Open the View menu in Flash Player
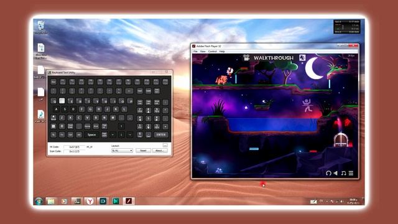 click(x=203, y=51)
